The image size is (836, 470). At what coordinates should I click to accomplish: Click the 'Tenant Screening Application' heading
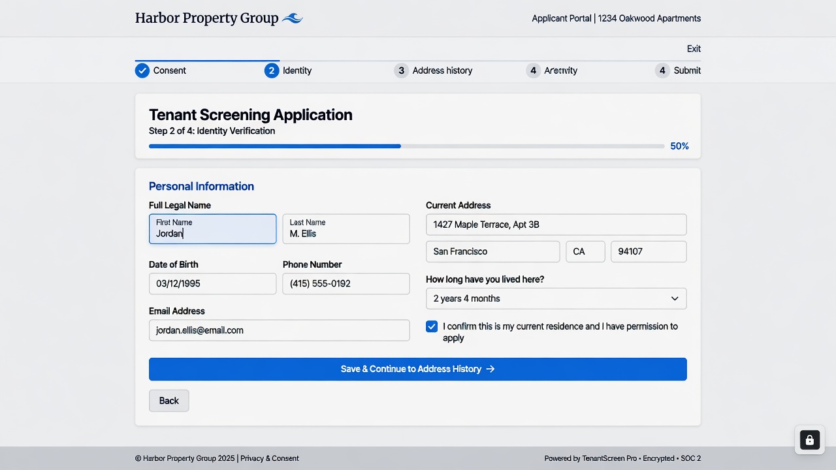click(x=251, y=115)
